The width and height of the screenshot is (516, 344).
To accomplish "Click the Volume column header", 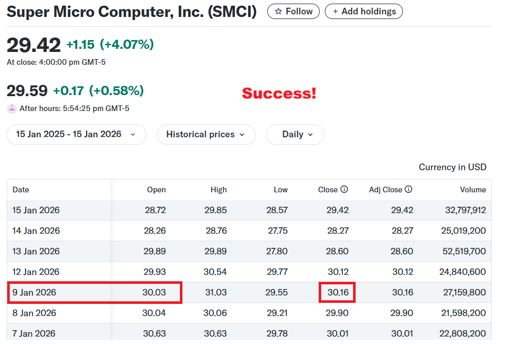I will (473, 190).
